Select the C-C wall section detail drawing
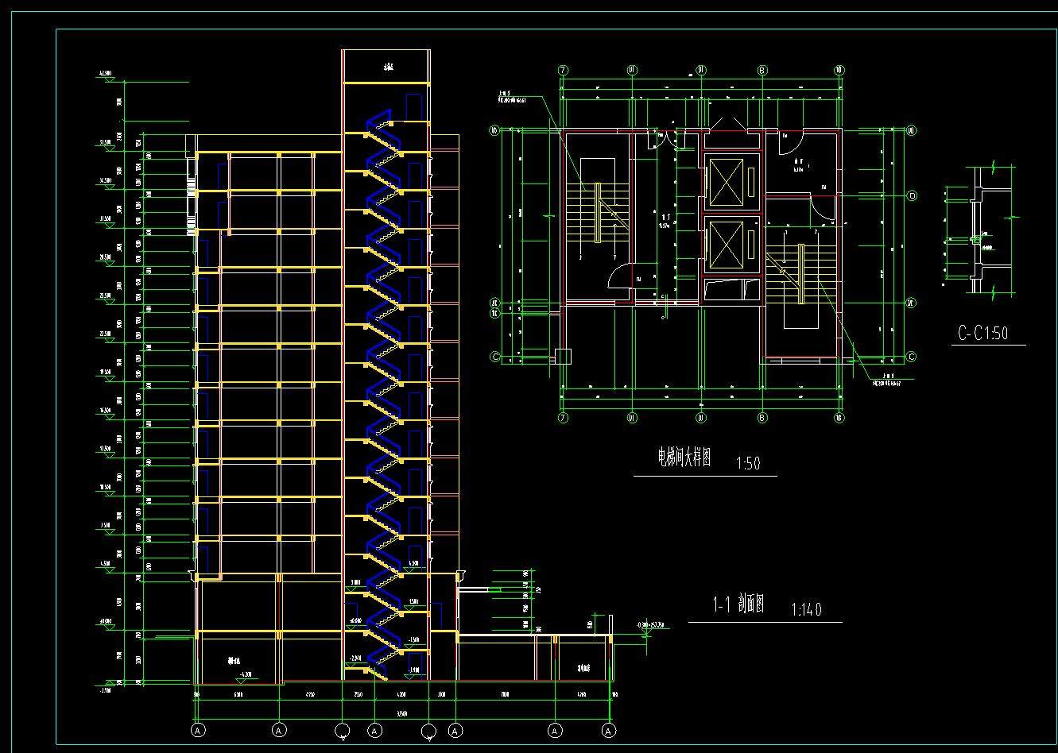The image size is (1058, 753). pos(977,230)
